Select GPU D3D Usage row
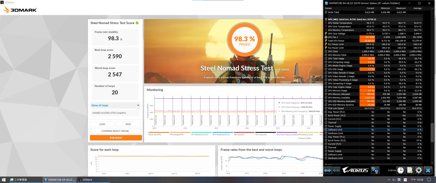 tap(373, 69)
